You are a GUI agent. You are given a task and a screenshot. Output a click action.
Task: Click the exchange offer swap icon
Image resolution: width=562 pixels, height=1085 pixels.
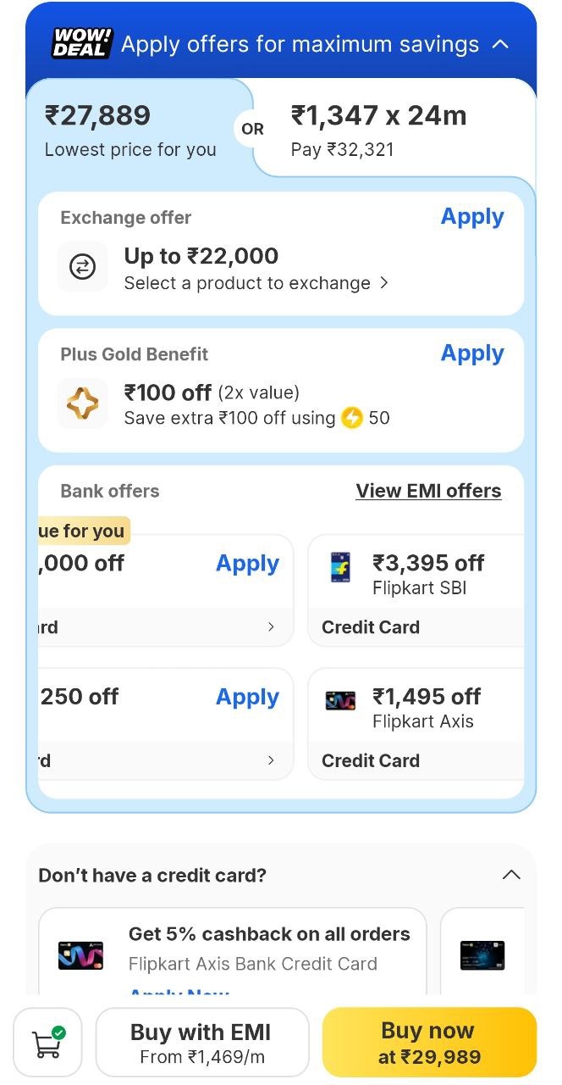click(x=82, y=267)
